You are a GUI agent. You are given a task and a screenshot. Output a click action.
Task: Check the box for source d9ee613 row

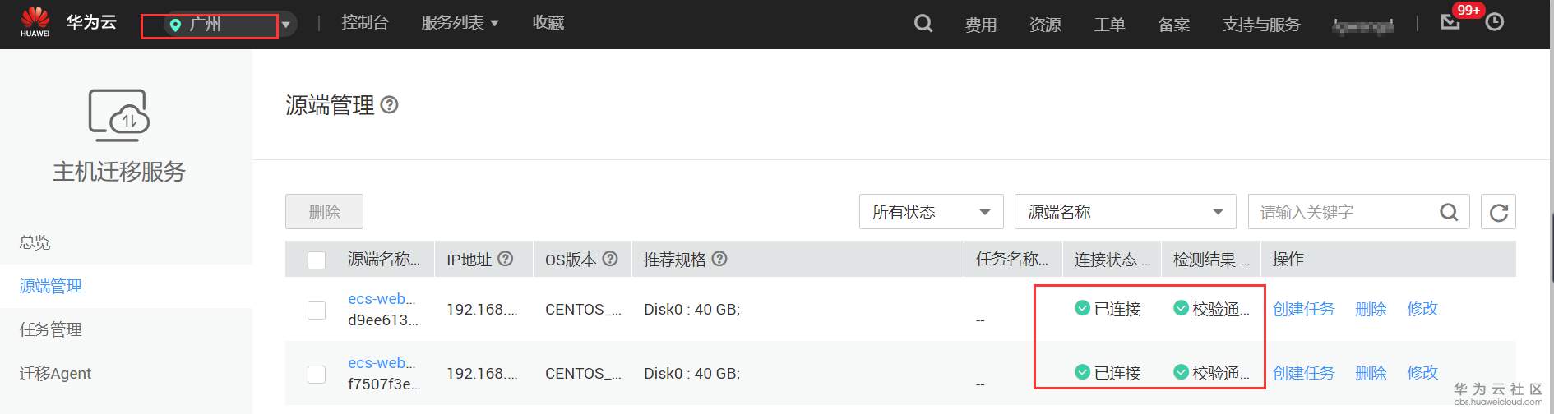[317, 310]
